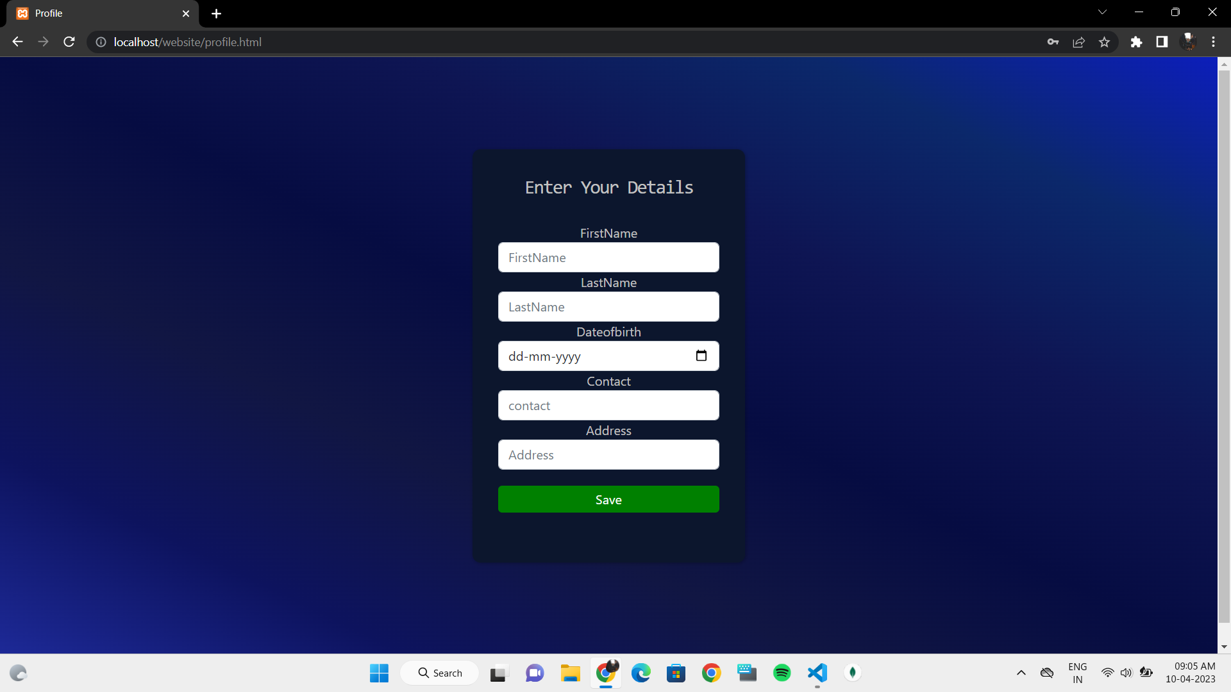Click the Dateofbirth date field

[608, 356]
